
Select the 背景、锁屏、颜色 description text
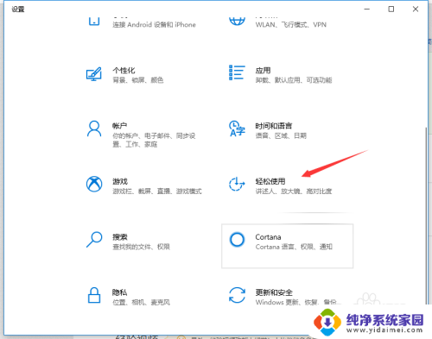click(x=137, y=80)
